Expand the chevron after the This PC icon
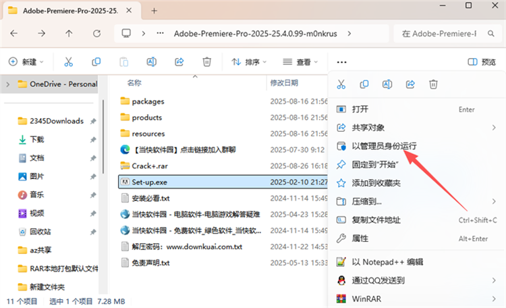The image size is (506, 308). pos(144,33)
